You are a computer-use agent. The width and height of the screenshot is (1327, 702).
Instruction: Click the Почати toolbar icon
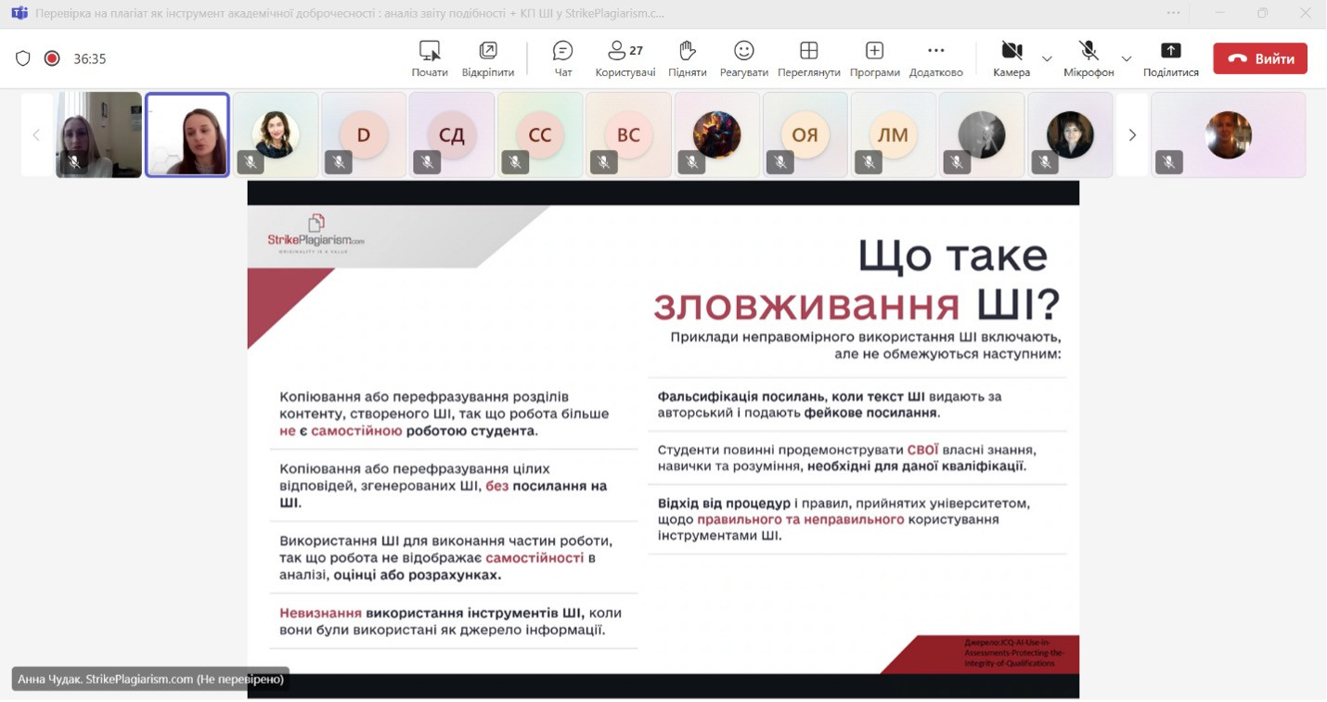pyautogui.click(x=430, y=58)
